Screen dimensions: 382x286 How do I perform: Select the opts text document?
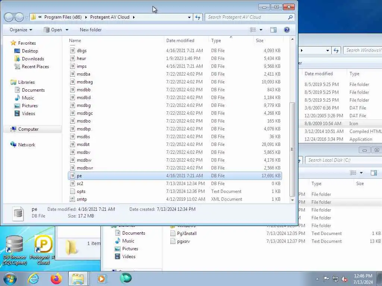pos(175,191)
